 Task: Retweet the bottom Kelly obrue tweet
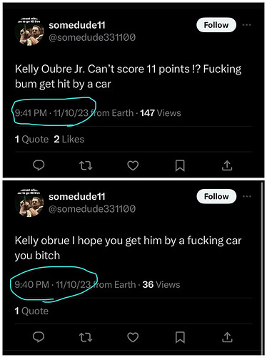click(x=86, y=337)
